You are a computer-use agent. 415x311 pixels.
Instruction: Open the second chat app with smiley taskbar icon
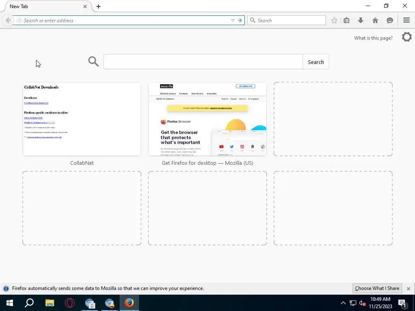pyautogui.click(x=109, y=303)
